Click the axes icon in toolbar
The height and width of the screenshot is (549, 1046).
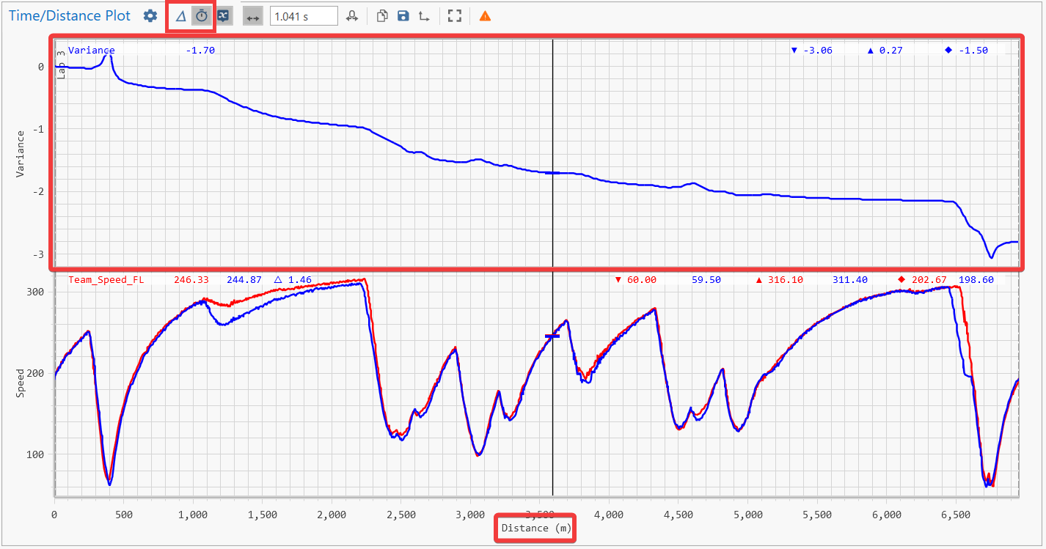coord(424,16)
